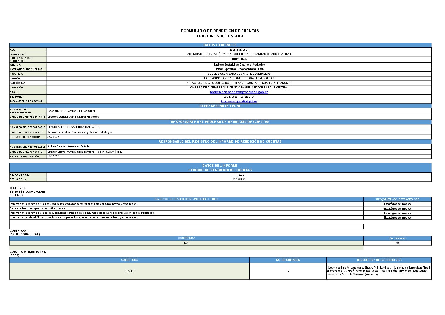Select the NO. DE UNIDADES column header
Screen dimensions: 445x315
click(x=288, y=260)
